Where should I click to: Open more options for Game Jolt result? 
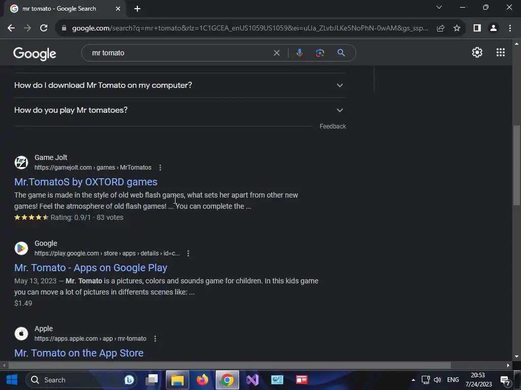click(160, 168)
